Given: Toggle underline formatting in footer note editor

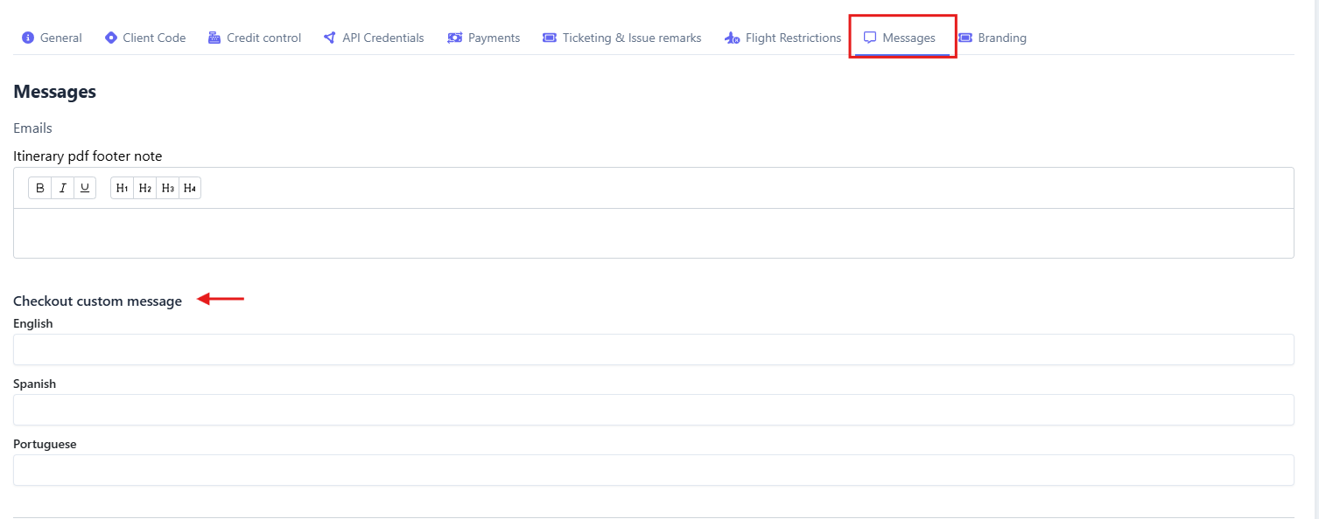Looking at the screenshot, I should tap(85, 188).
